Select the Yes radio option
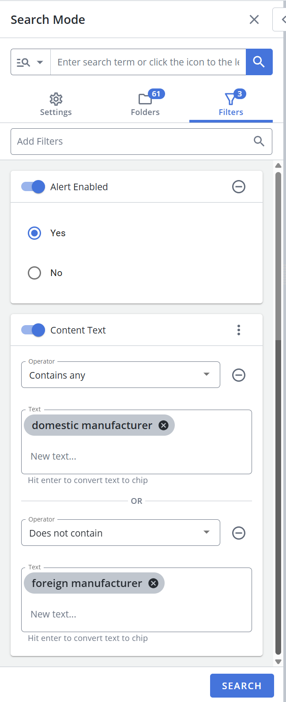Image resolution: width=286 pixels, height=702 pixels. click(34, 233)
